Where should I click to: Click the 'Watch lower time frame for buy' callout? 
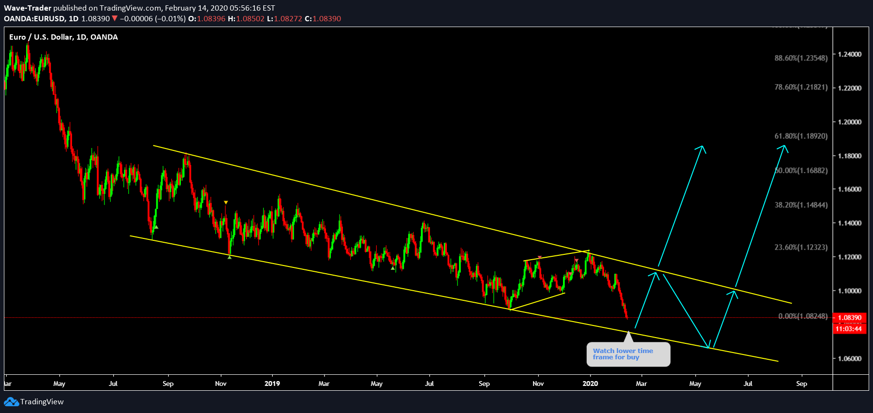coord(628,354)
